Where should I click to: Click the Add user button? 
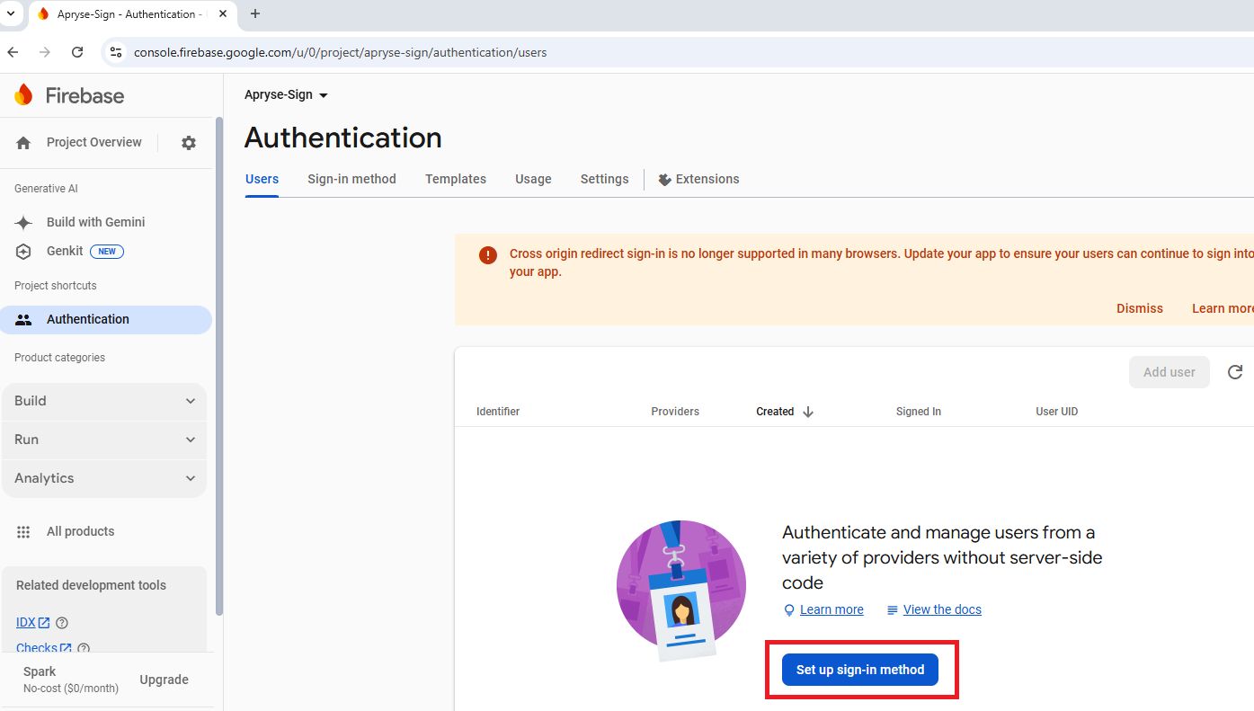click(1170, 372)
